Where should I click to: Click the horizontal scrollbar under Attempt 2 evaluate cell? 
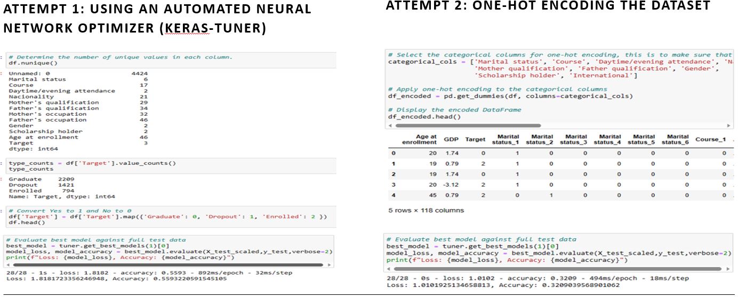559,269
